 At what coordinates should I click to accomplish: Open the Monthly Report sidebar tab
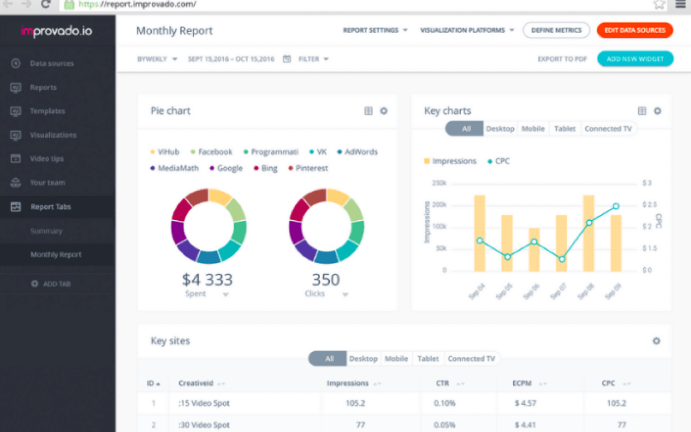tap(56, 254)
